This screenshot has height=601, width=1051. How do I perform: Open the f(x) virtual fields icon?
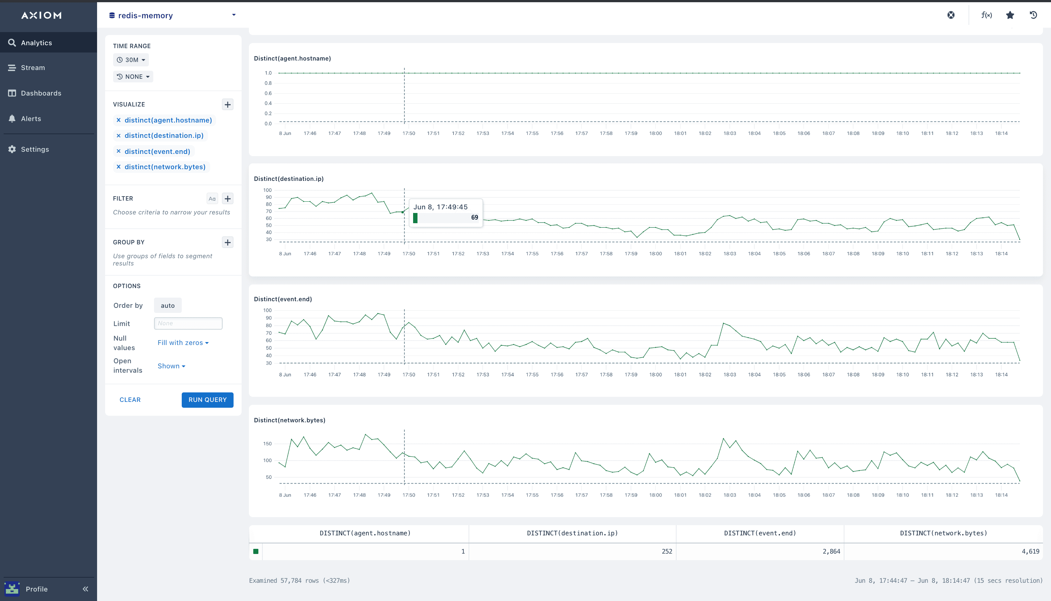tap(986, 15)
